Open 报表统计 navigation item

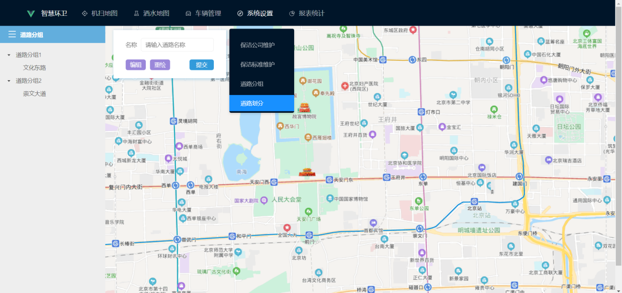[306, 13]
